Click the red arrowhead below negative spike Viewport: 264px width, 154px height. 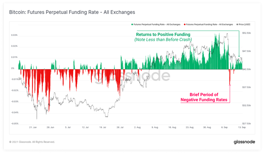tap(230, 85)
